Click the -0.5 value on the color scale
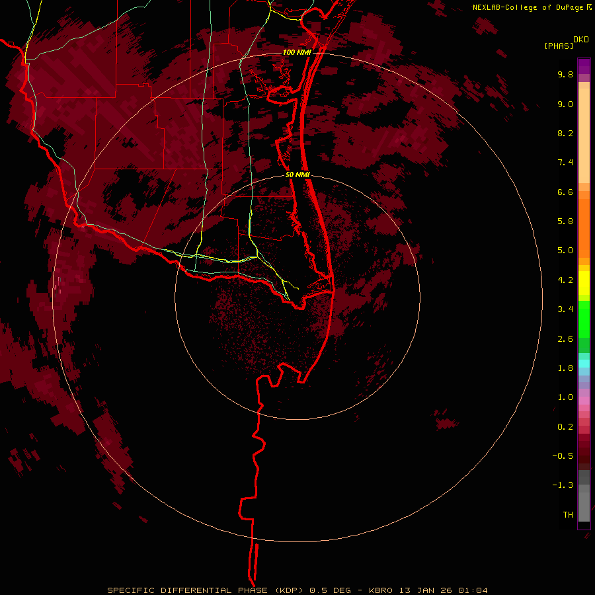The width and height of the screenshot is (595, 595). tap(563, 456)
